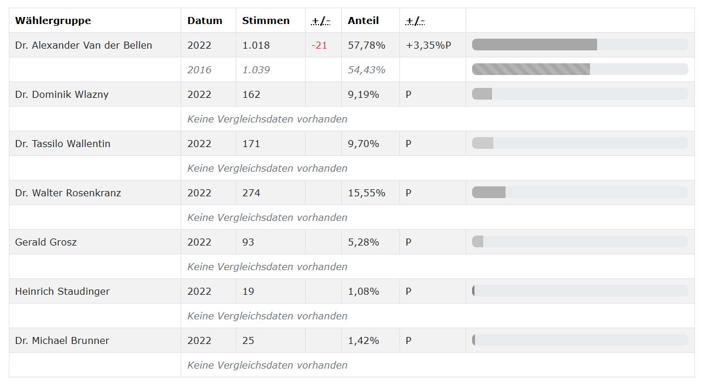Click the red -21 vote change value
The height and width of the screenshot is (385, 702).
319,45
